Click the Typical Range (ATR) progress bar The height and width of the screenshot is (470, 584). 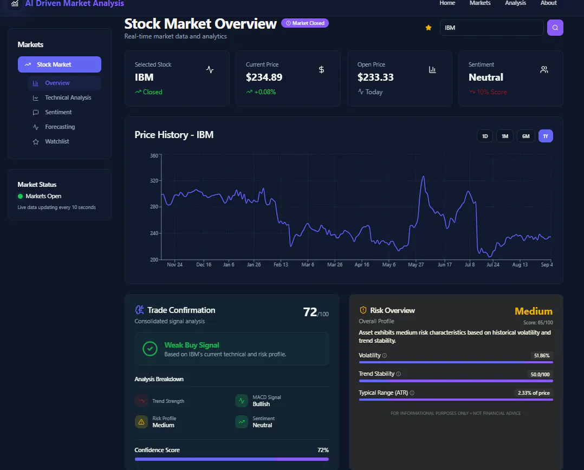[456, 400]
